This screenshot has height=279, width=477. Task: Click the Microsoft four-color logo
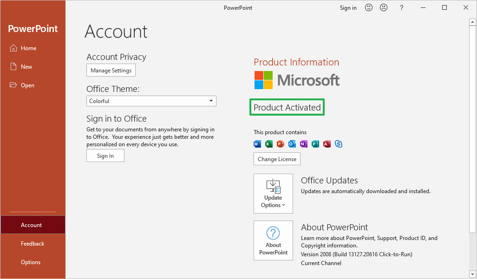tap(263, 80)
